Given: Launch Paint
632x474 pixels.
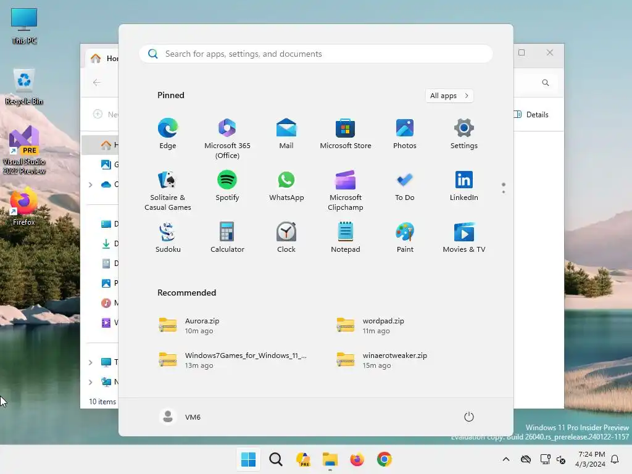Looking at the screenshot, I should (405, 238).
